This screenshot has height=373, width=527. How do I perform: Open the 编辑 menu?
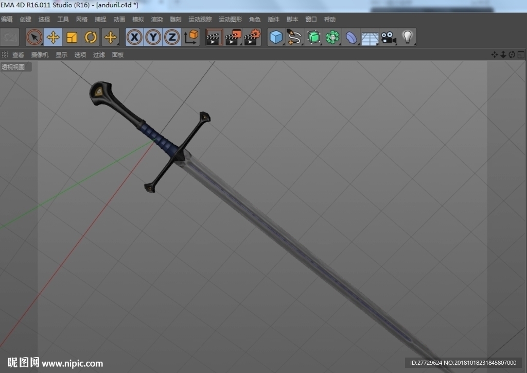[7, 19]
